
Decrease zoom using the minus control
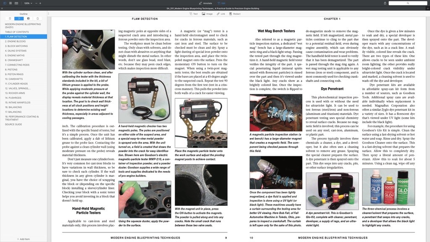point(36,3)
